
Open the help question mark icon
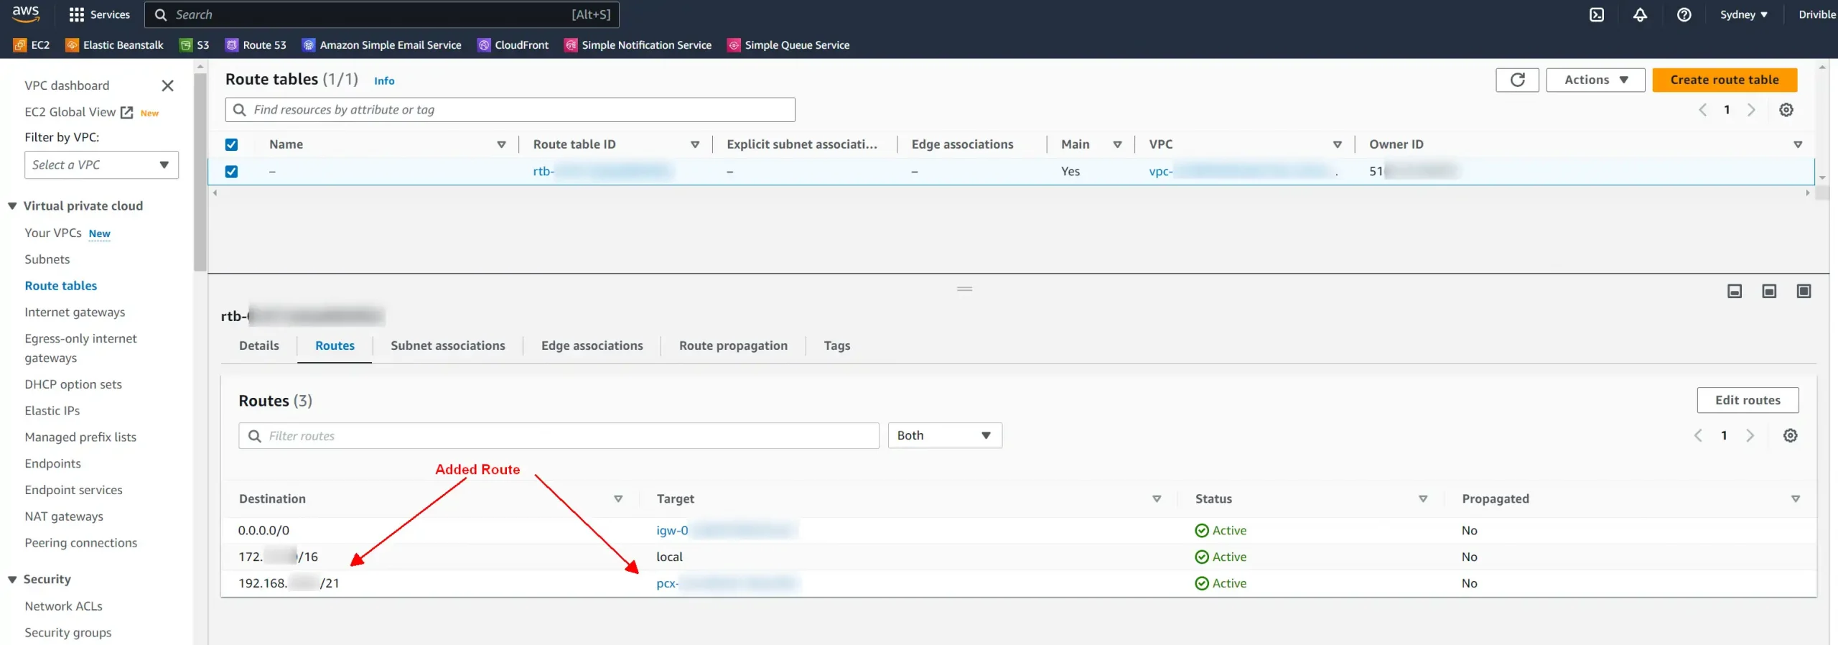point(1684,14)
